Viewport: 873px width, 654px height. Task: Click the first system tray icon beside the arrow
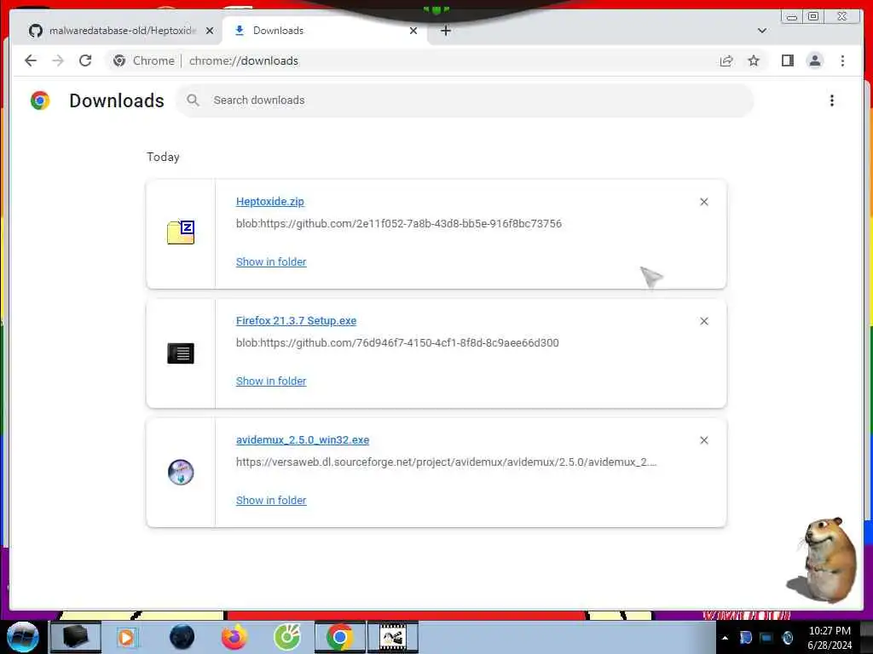coord(746,638)
